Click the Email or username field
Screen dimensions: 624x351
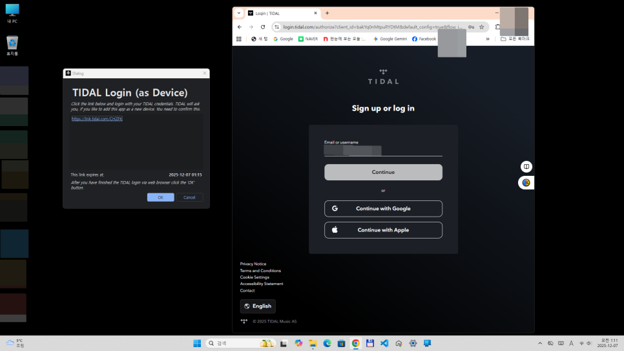383,150
